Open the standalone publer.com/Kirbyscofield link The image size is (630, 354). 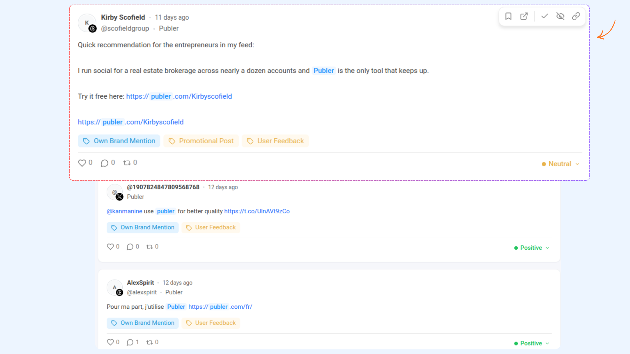tap(131, 122)
